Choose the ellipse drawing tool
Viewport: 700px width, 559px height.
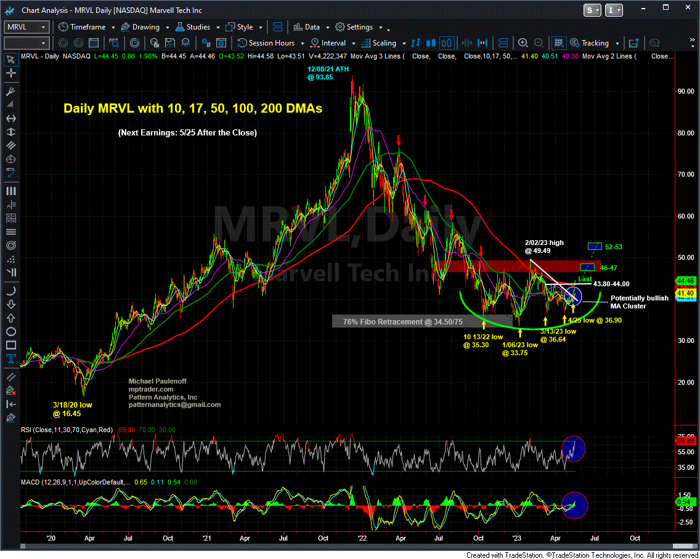(10, 331)
